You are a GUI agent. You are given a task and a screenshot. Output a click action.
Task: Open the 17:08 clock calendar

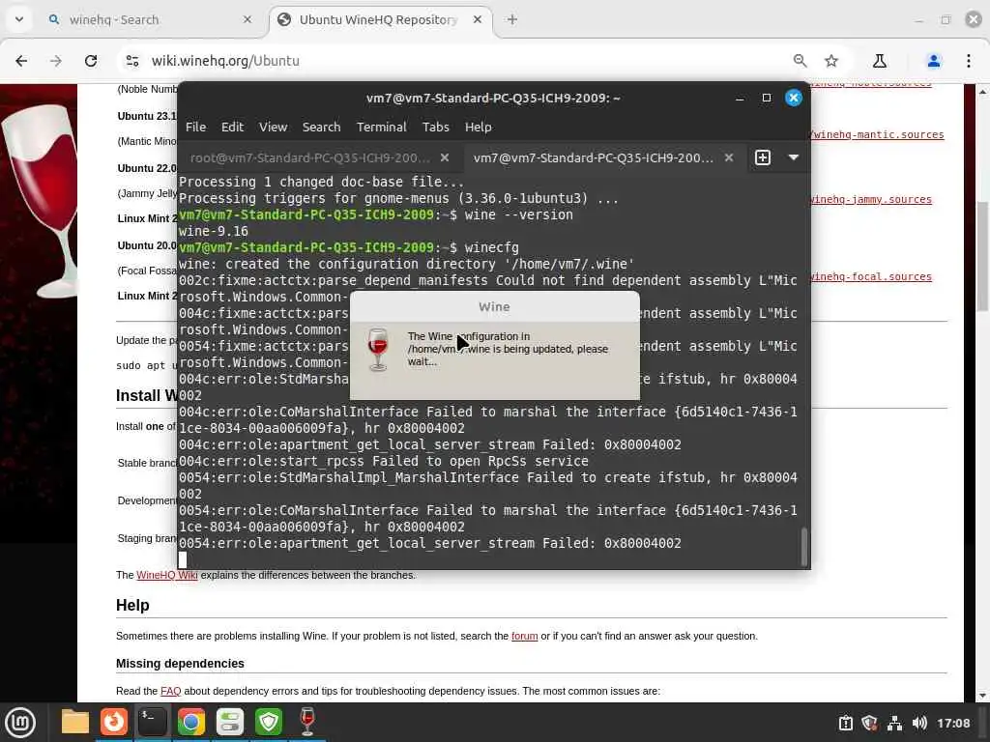click(x=953, y=723)
